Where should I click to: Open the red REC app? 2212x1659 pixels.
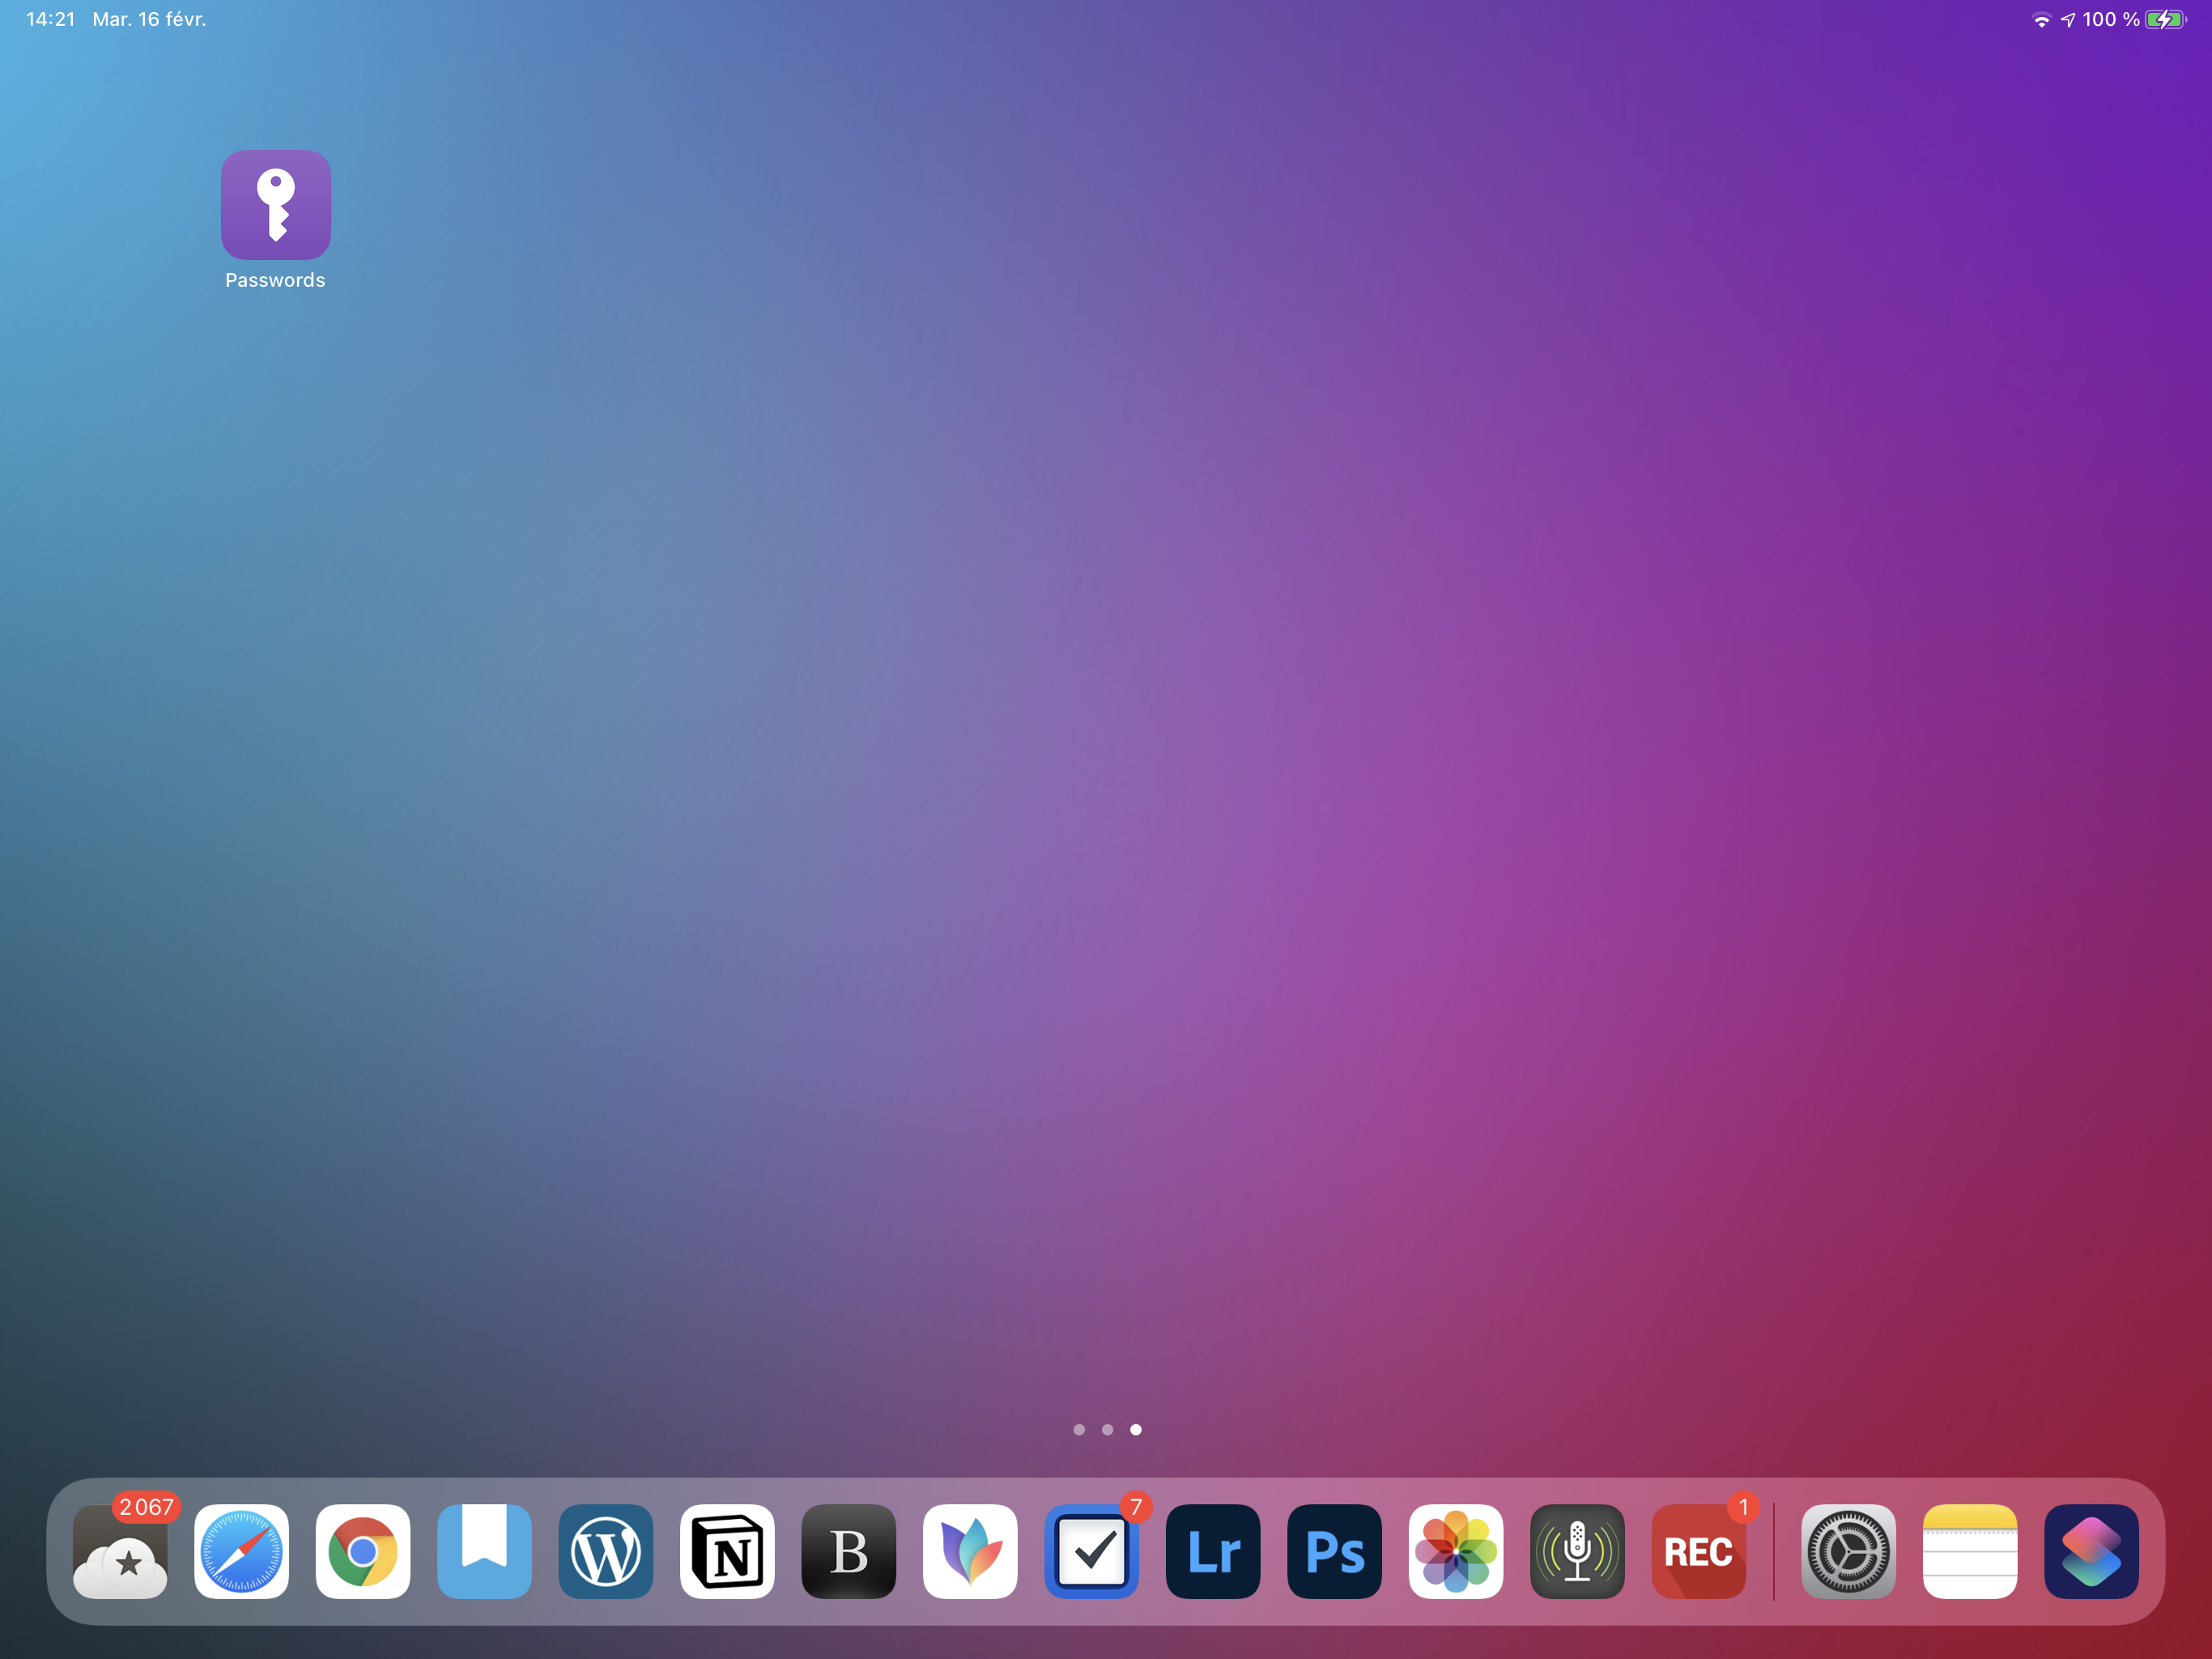coord(1698,1551)
